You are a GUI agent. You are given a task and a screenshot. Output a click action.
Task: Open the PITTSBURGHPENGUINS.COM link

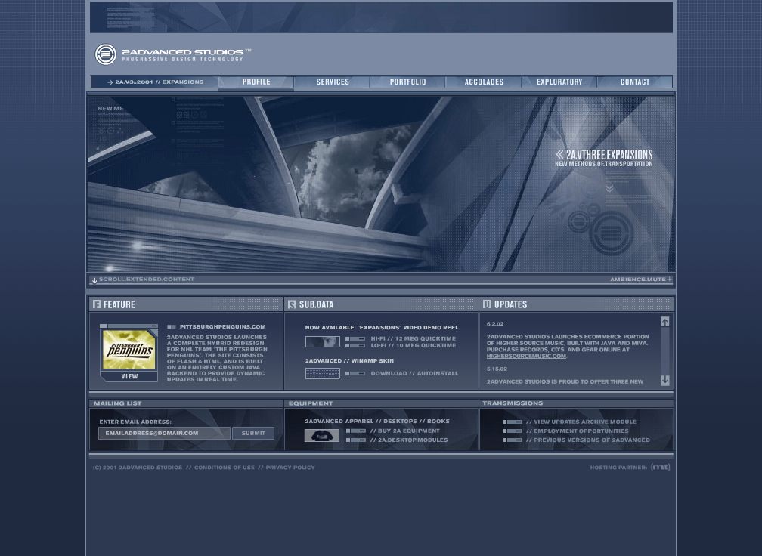(x=222, y=327)
